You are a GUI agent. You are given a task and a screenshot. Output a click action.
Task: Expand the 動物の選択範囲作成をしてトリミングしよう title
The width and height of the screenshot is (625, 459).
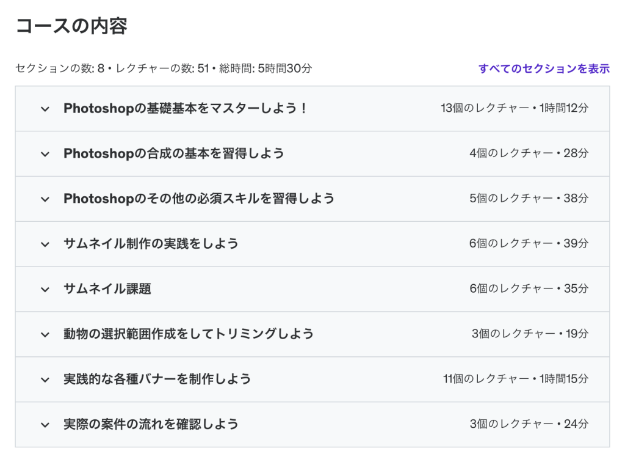pos(189,334)
